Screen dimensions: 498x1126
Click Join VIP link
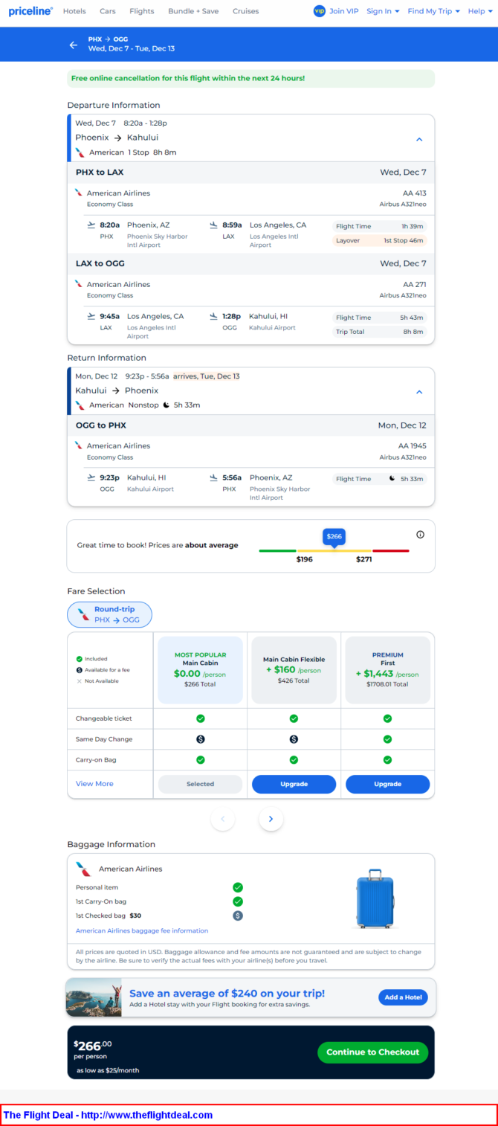(x=344, y=11)
